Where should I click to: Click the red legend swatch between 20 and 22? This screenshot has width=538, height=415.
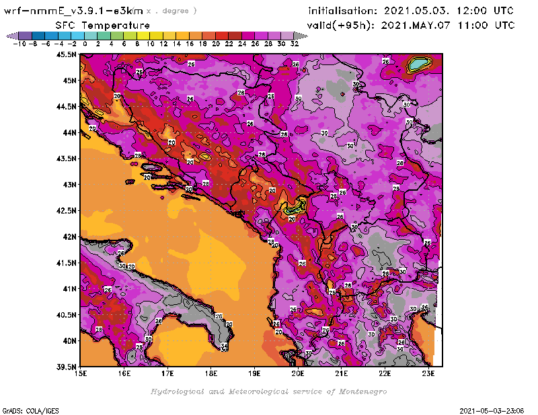pos(222,36)
